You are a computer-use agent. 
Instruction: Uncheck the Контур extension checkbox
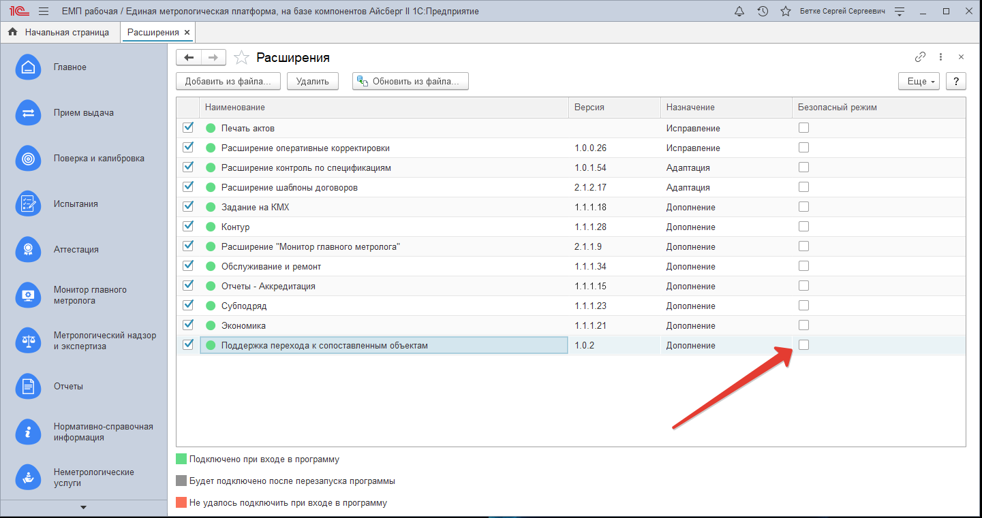[x=188, y=226]
